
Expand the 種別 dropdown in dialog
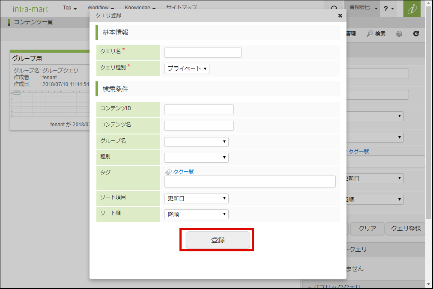[x=196, y=158]
